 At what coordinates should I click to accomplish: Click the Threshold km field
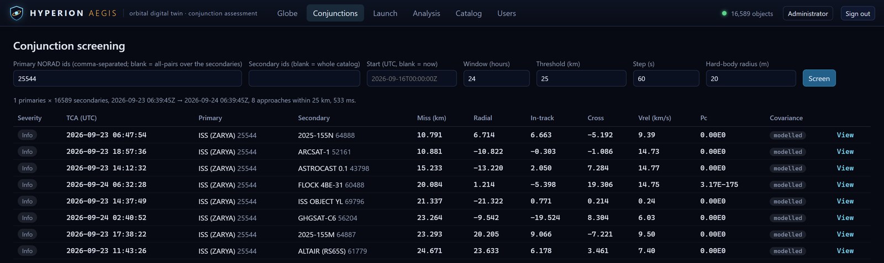pyautogui.click(x=581, y=78)
